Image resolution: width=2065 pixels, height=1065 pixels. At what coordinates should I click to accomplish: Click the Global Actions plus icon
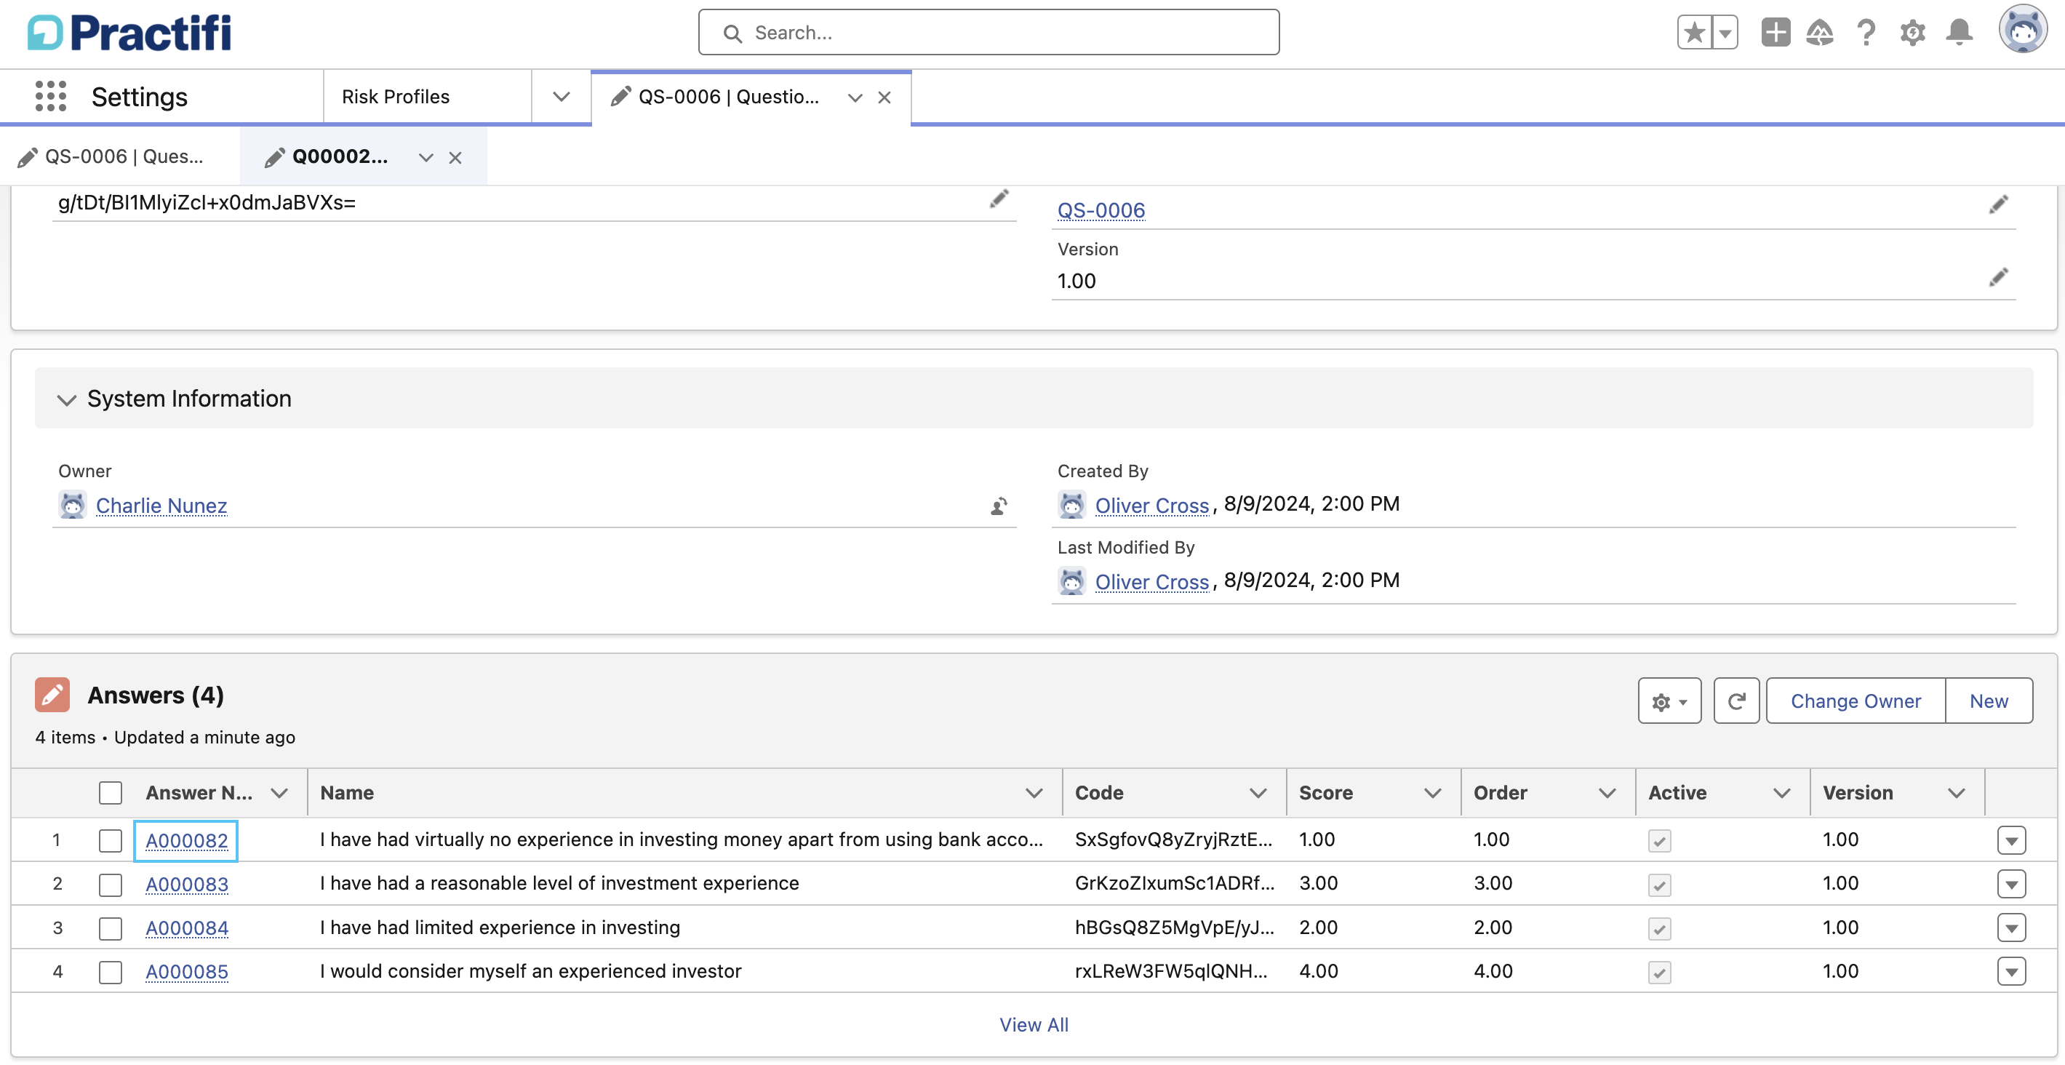(1775, 33)
